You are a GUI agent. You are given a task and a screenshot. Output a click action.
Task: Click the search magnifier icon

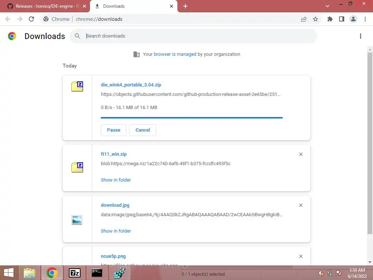click(x=77, y=36)
